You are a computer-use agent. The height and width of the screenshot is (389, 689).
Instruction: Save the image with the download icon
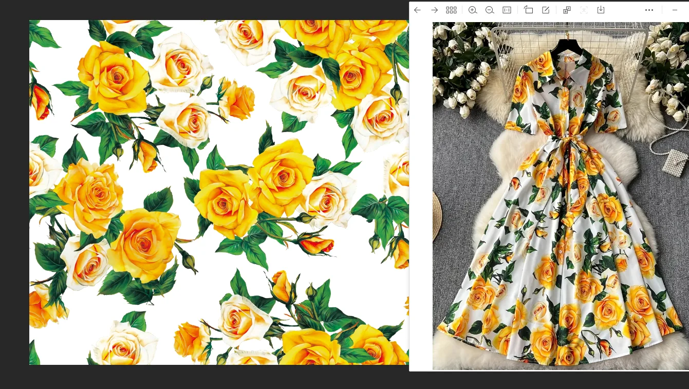pos(601,10)
